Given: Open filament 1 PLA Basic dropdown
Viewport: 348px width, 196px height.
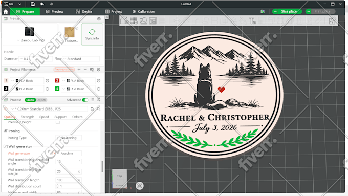Looking at the screenshot, I should [27, 80].
